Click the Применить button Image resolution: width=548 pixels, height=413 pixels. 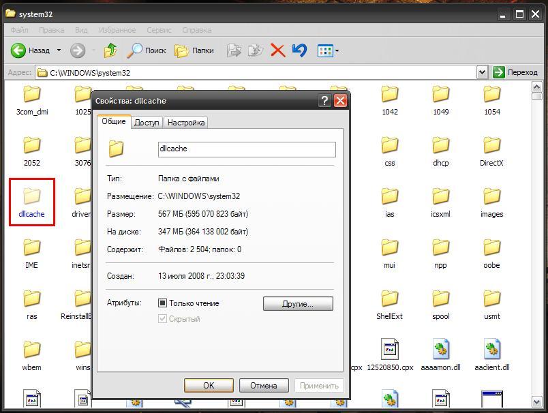[x=319, y=385]
